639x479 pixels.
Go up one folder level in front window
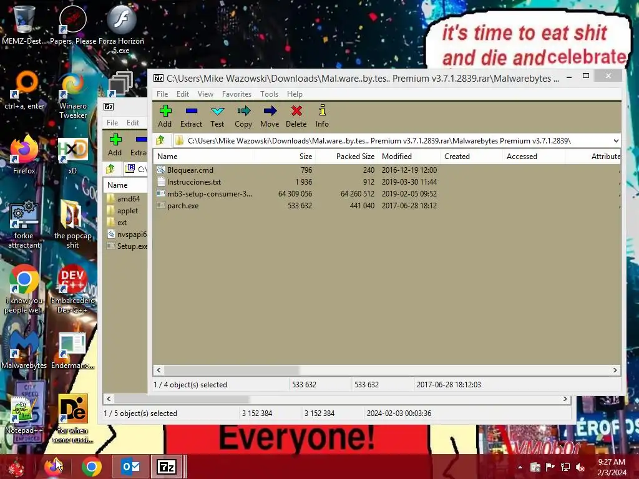pyautogui.click(x=160, y=140)
